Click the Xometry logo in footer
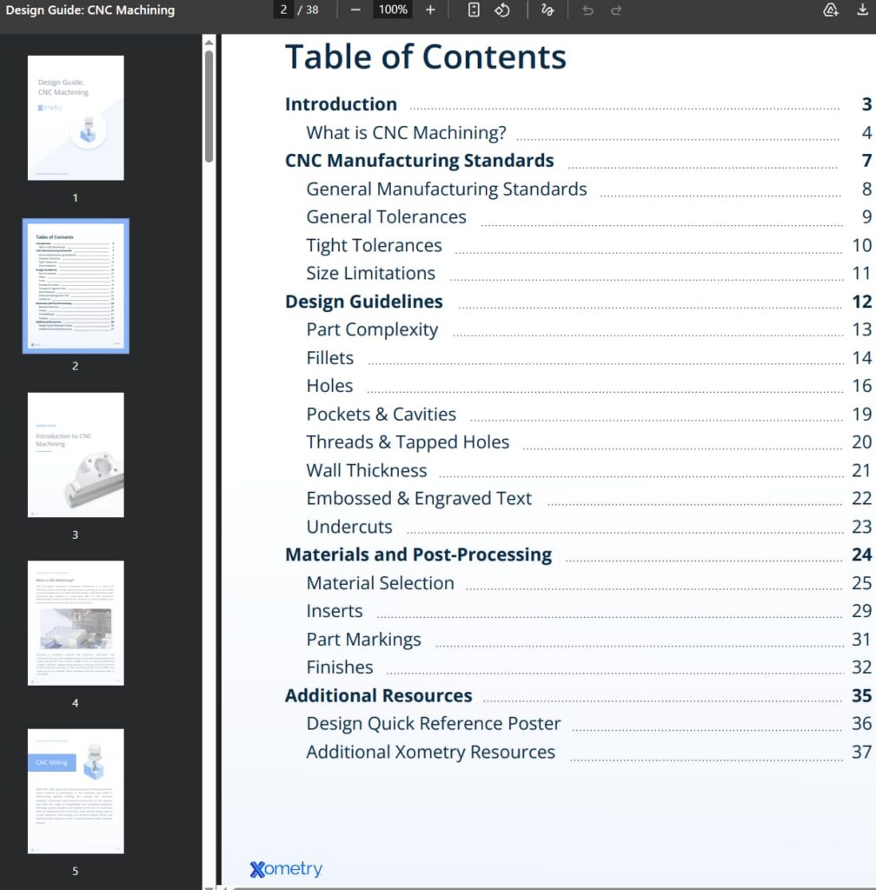Image resolution: width=876 pixels, height=890 pixels. (x=286, y=868)
